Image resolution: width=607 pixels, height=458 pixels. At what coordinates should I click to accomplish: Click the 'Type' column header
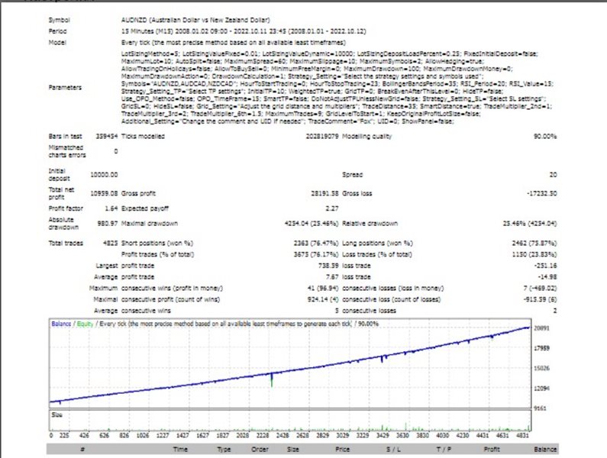click(224, 449)
